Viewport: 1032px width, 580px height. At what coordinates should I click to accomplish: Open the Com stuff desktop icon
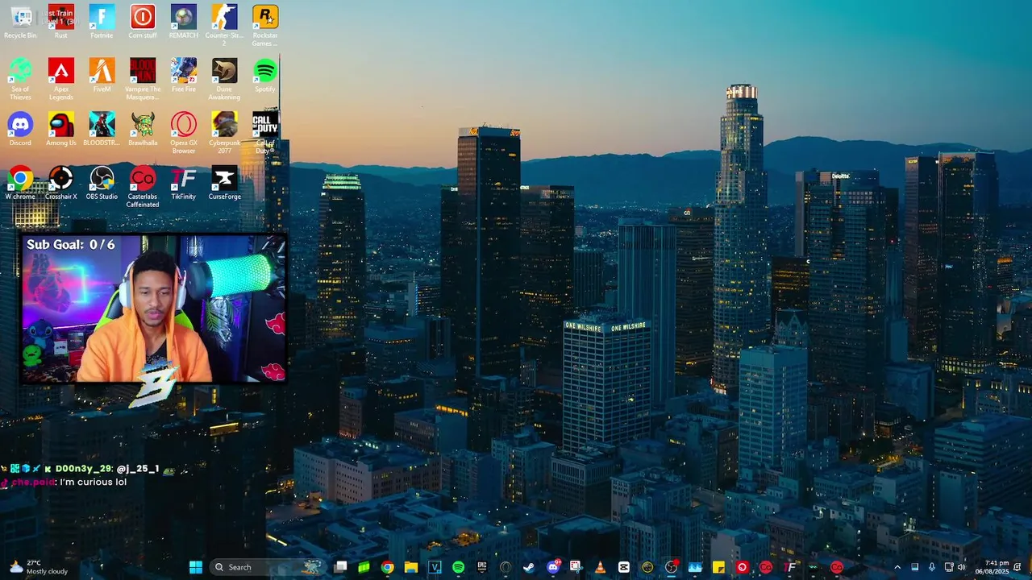[143, 22]
